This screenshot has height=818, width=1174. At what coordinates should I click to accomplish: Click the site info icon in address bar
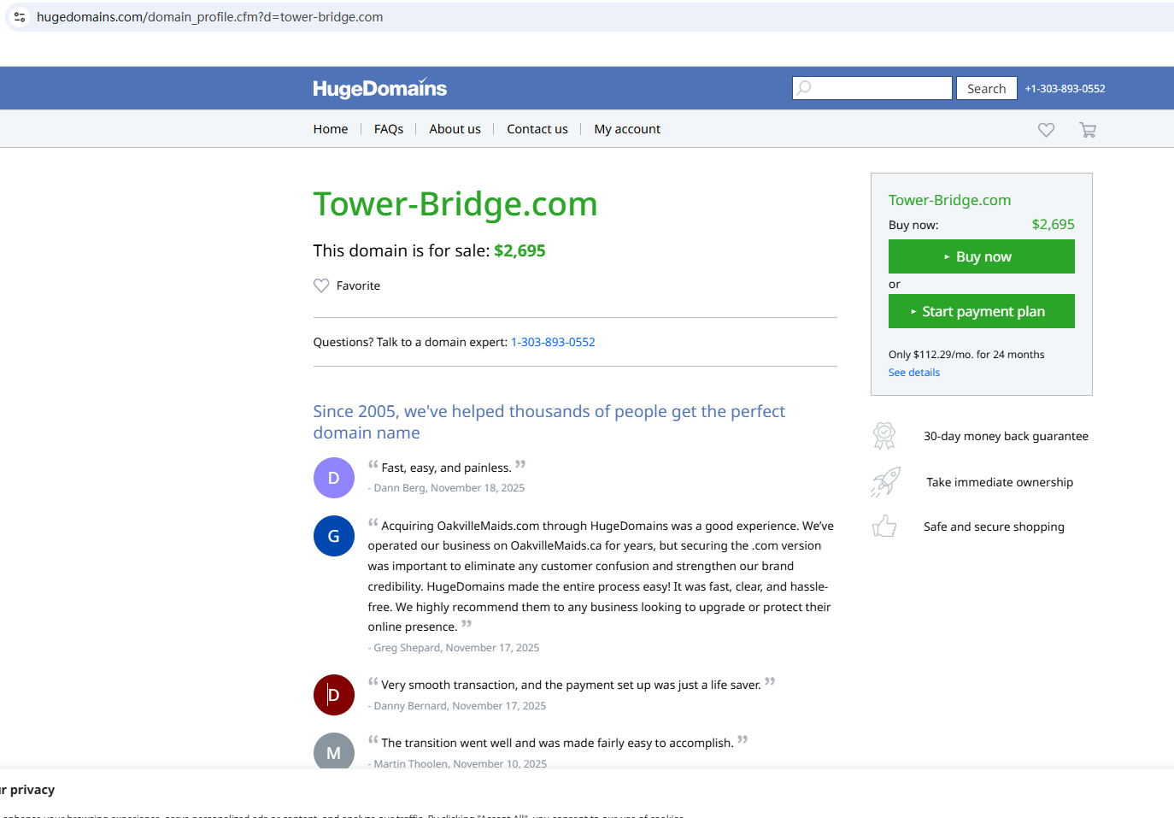tap(20, 17)
